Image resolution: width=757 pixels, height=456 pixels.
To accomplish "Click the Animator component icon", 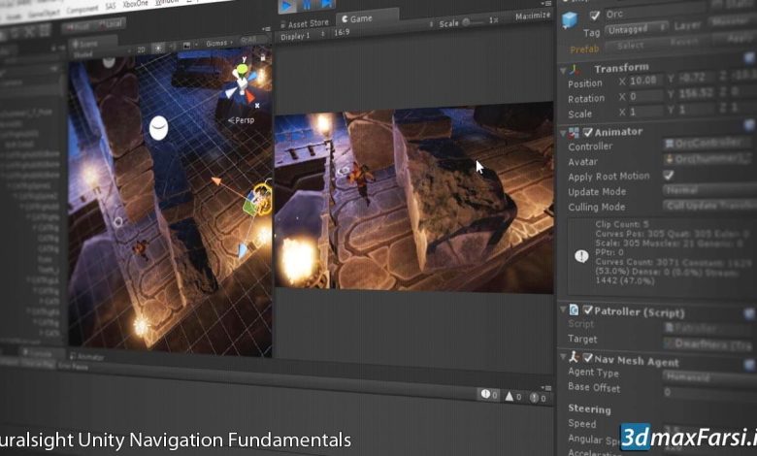I will [574, 132].
